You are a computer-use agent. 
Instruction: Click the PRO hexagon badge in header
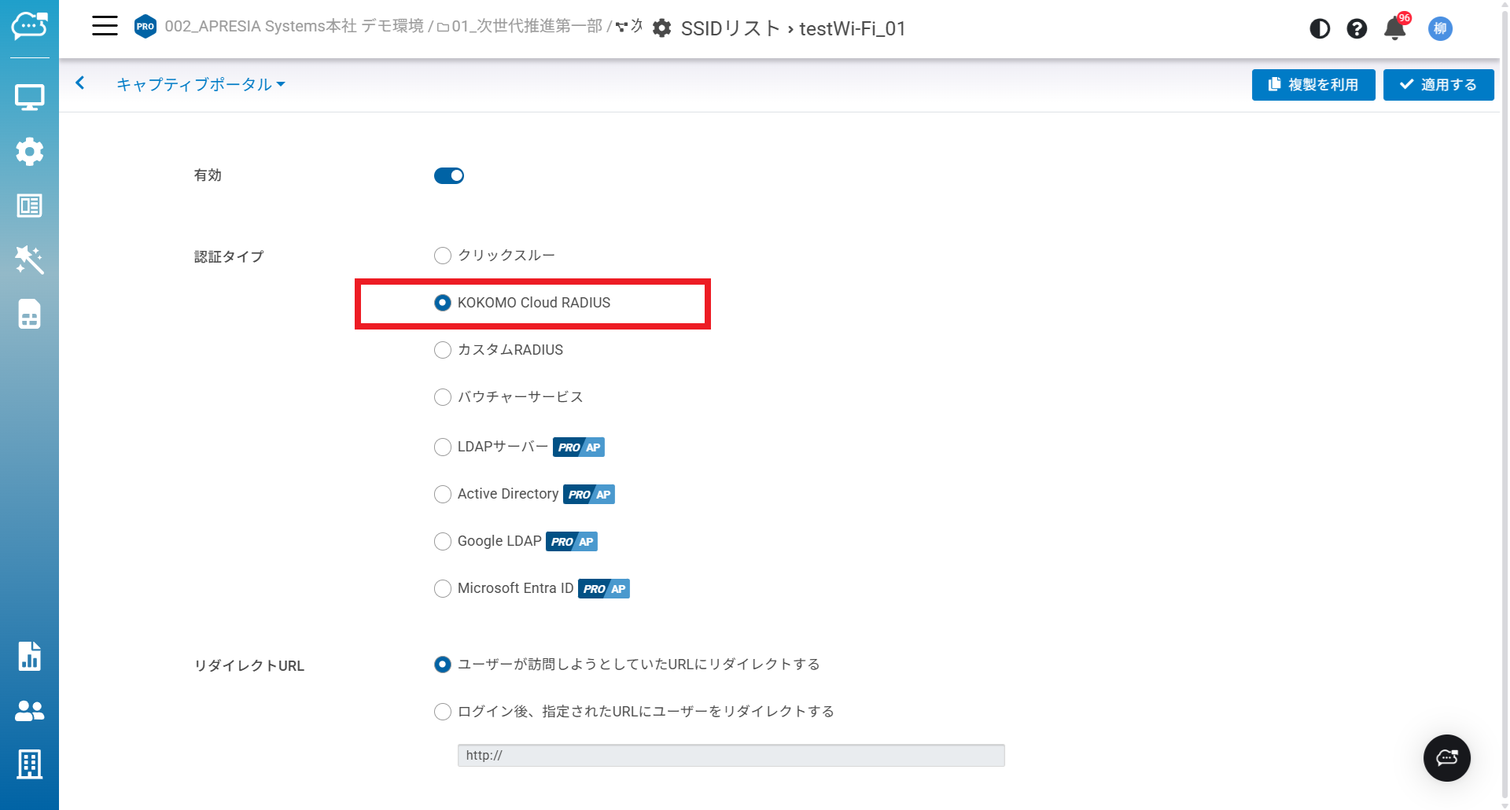[x=145, y=27]
